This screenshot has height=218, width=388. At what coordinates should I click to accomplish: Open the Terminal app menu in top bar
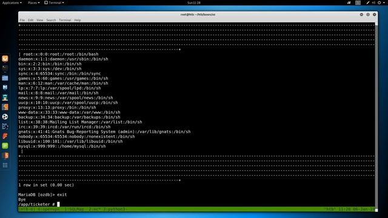pyautogui.click(x=54, y=2)
